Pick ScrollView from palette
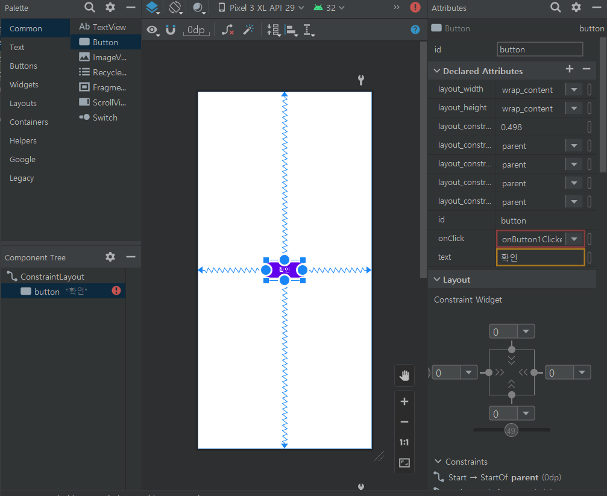This screenshot has height=496, width=607. 105,102
